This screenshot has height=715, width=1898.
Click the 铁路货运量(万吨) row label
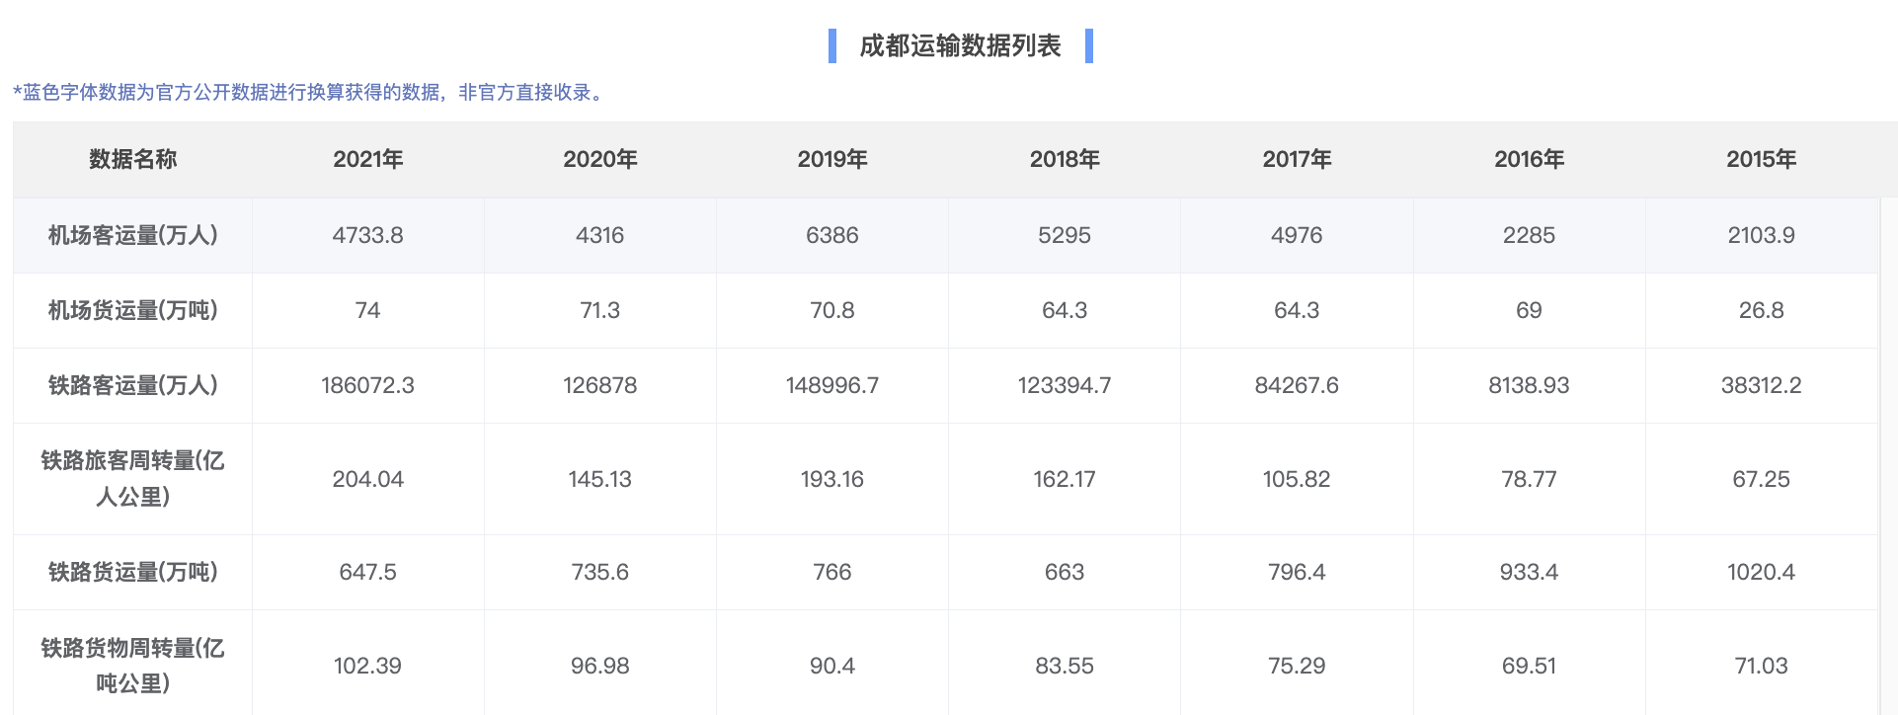click(133, 572)
